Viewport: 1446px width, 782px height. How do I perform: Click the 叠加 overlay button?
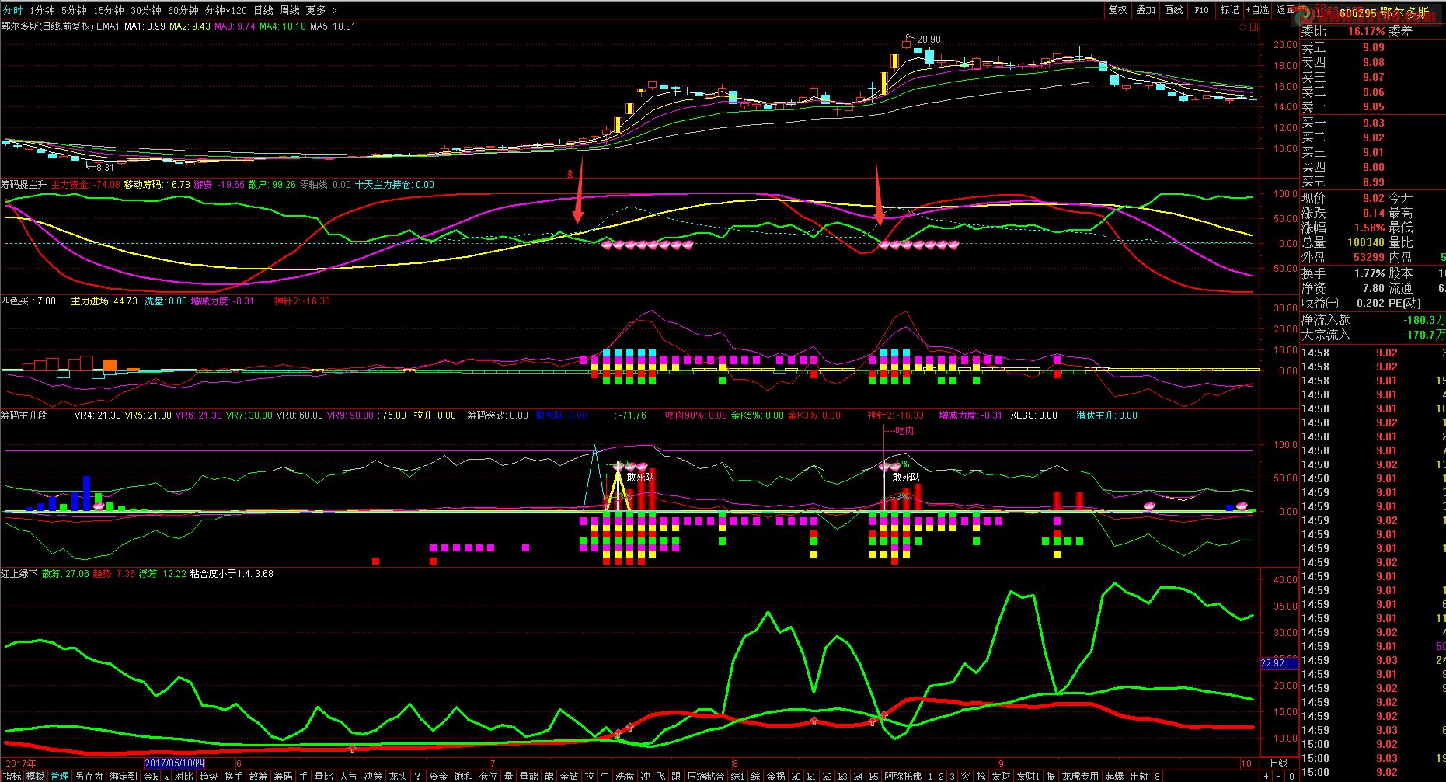(x=1146, y=10)
